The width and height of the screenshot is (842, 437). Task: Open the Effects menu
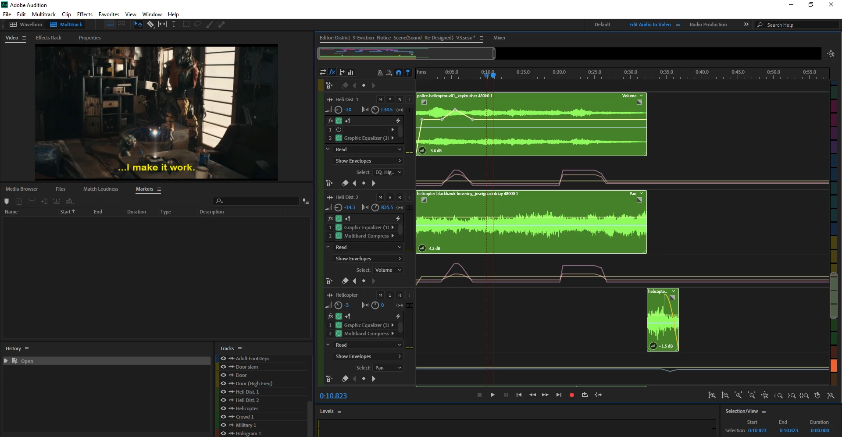85,14
